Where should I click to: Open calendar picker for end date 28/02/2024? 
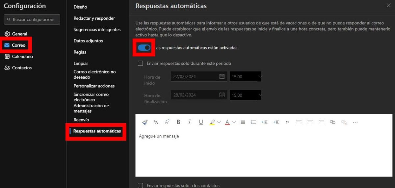[222, 95]
